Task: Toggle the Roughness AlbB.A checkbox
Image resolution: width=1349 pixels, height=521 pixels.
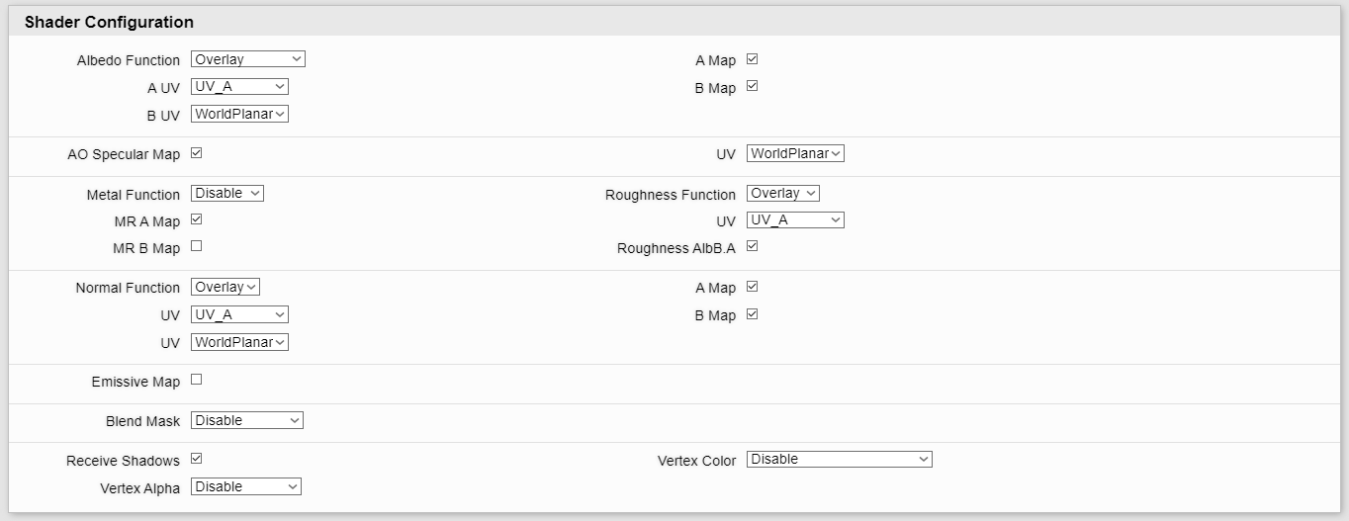Action: [x=752, y=246]
